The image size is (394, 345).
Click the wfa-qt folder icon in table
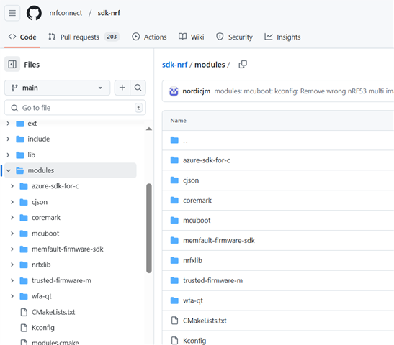pos(174,300)
